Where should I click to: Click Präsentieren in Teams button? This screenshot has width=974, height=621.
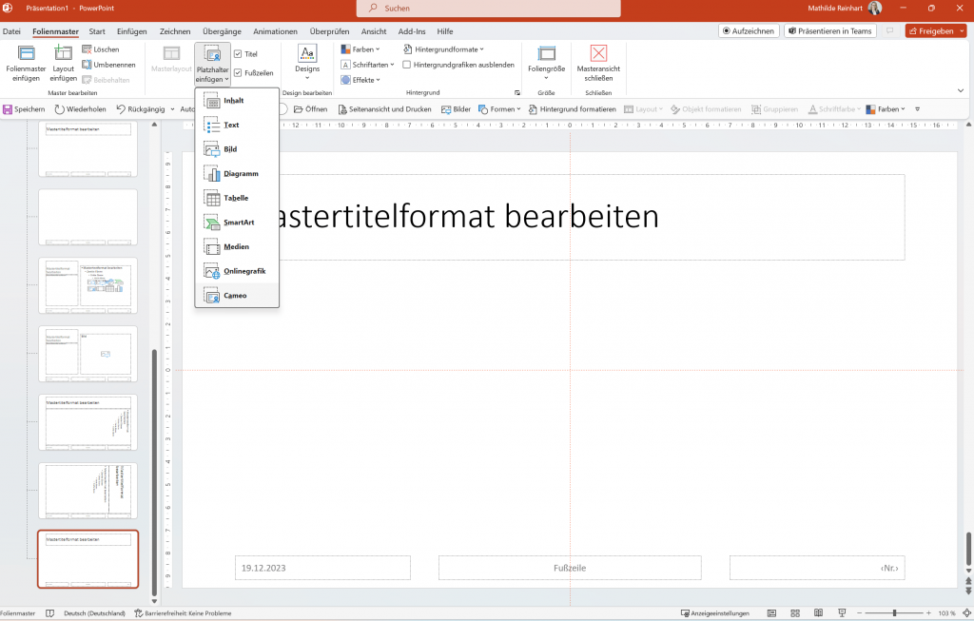pos(829,31)
